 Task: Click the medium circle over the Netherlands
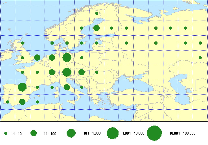[x=52, y=58]
